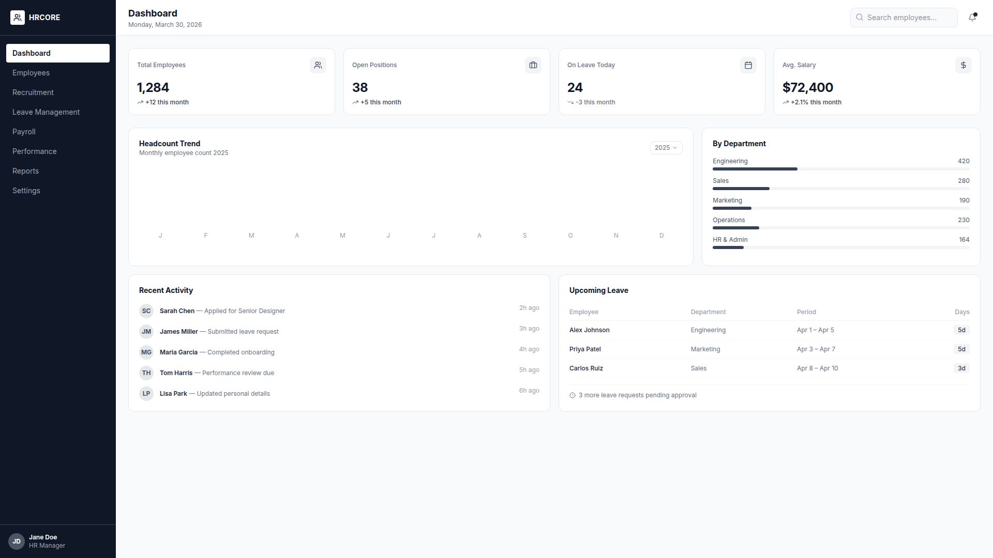Go to the Dashboard menu item
The width and height of the screenshot is (993, 558).
[58, 53]
